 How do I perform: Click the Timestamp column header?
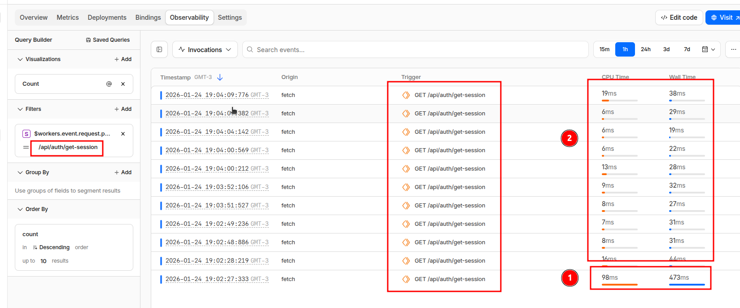pyautogui.click(x=175, y=77)
